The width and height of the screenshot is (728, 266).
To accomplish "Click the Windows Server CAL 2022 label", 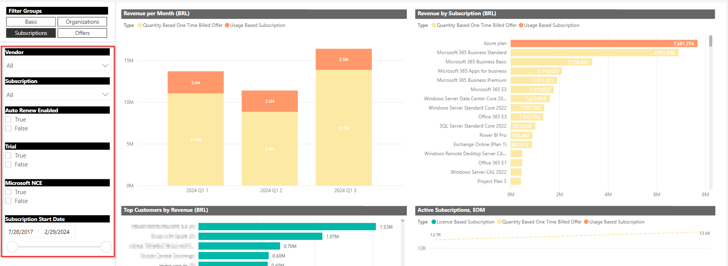I will [478, 172].
